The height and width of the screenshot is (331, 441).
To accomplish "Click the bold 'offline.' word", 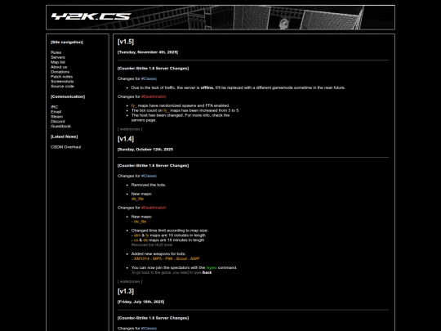I will coord(207,87).
